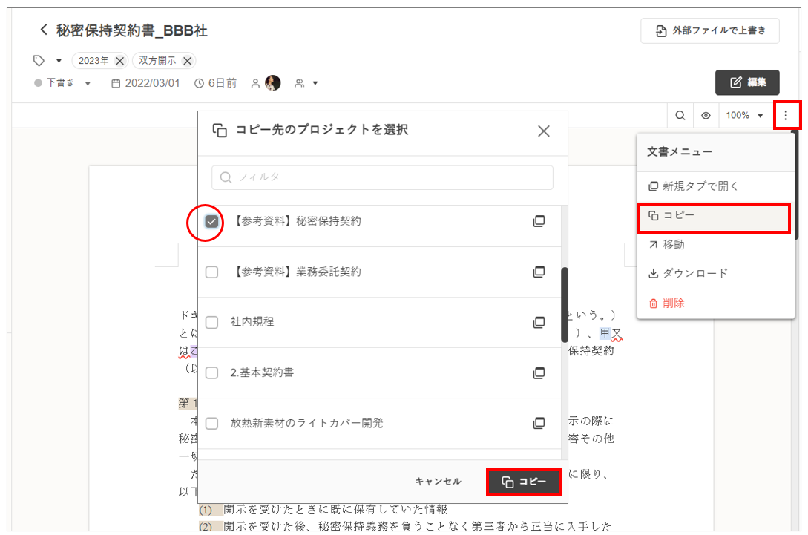The width and height of the screenshot is (808, 535).
Task: Open search with the magnifier icon
Action: [x=680, y=116]
